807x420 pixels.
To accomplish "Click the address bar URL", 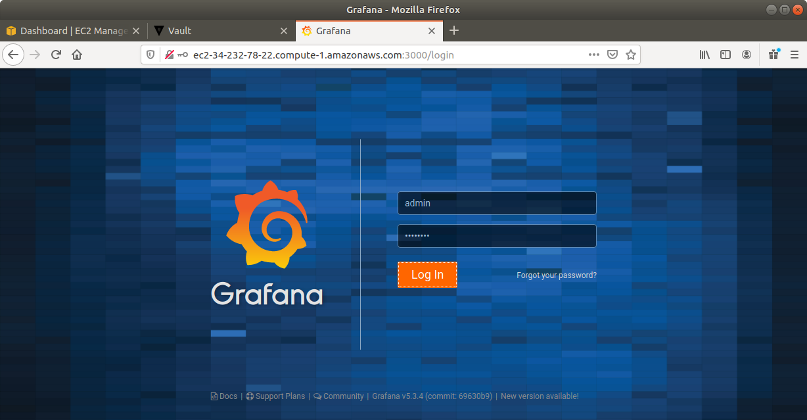I will point(323,55).
